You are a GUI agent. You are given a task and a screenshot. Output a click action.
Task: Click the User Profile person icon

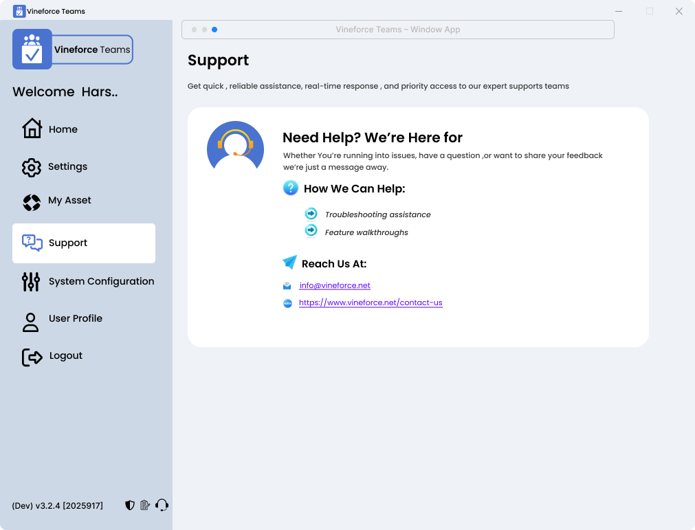click(x=31, y=322)
